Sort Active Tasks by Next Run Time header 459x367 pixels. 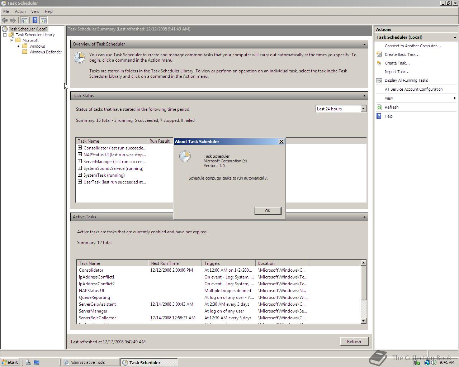(x=175, y=263)
